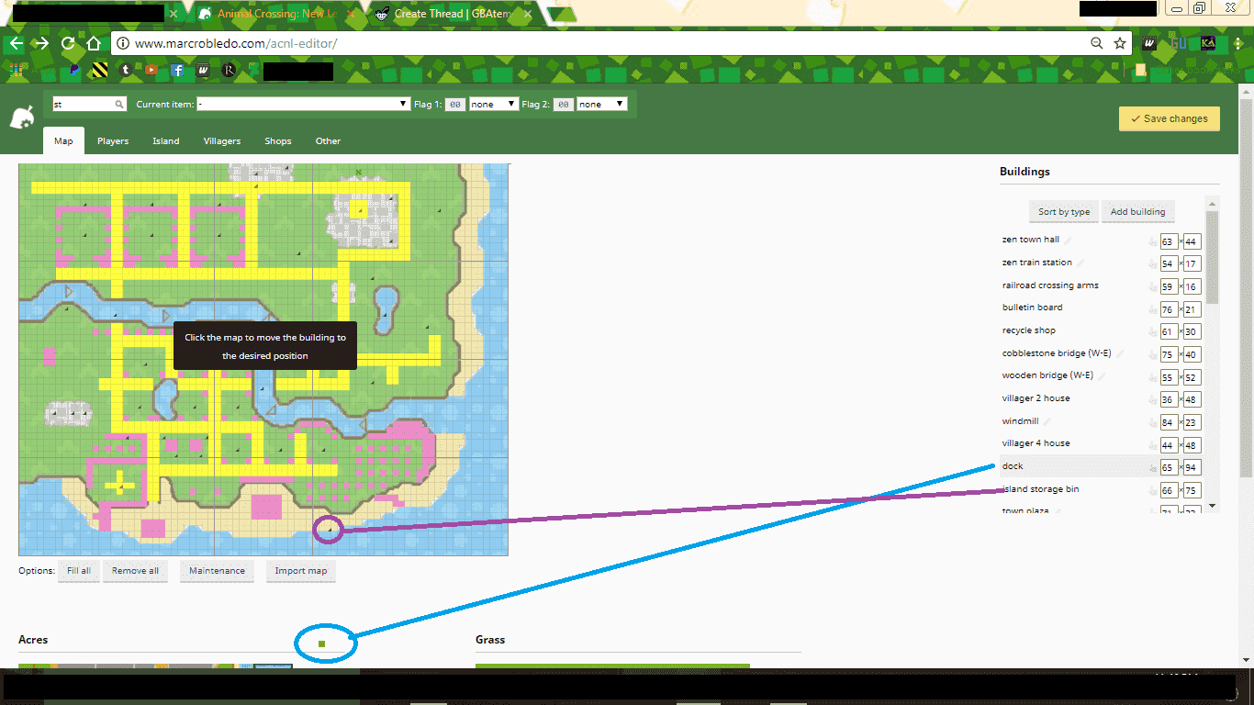Screen dimensions: 1254x705
Task: Click the site info icon beside the URL
Action: [124, 43]
